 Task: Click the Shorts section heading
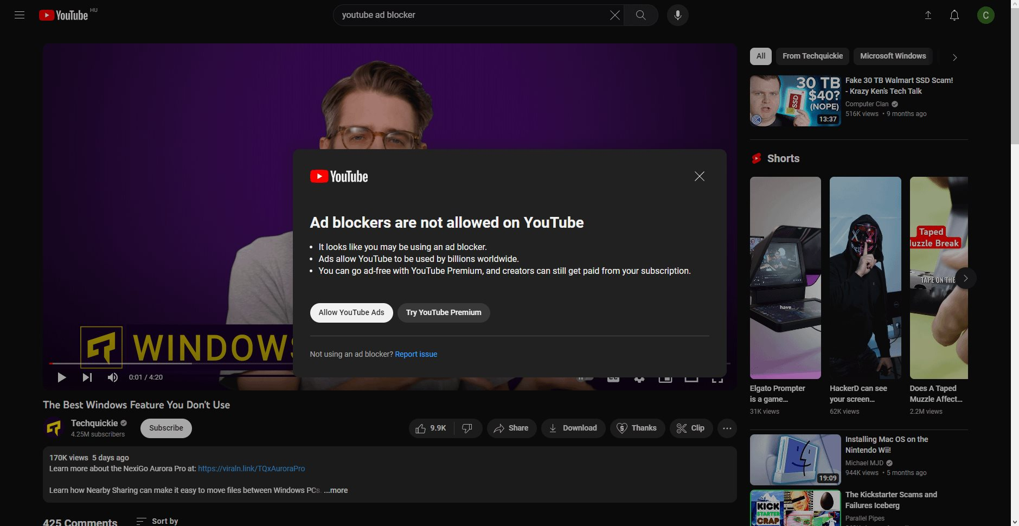pos(783,158)
